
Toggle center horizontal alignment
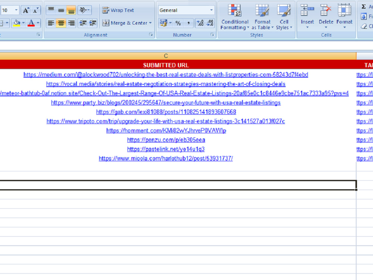tap(61, 23)
